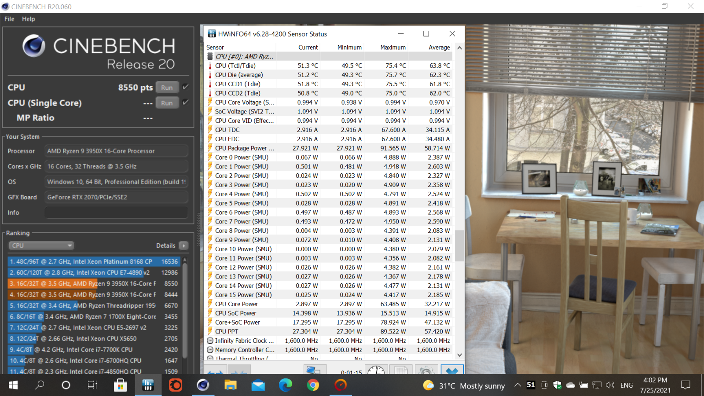Click the HWiNFO vertical scrollbar thumb
Image resolution: width=704 pixels, height=396 pixels.
tap(459, 246)
